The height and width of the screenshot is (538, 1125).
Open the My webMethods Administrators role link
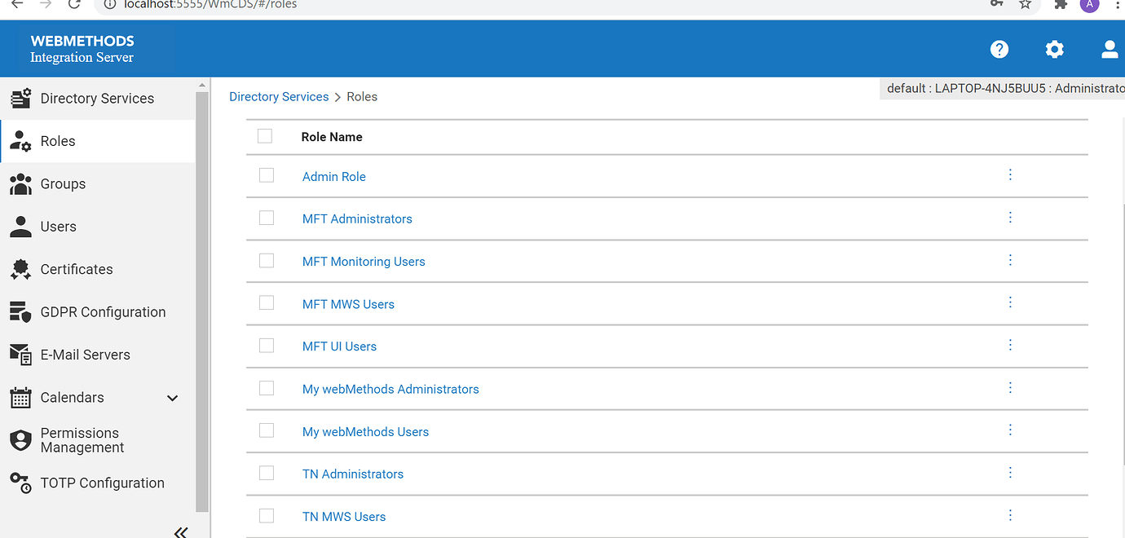tap(390, 390)
